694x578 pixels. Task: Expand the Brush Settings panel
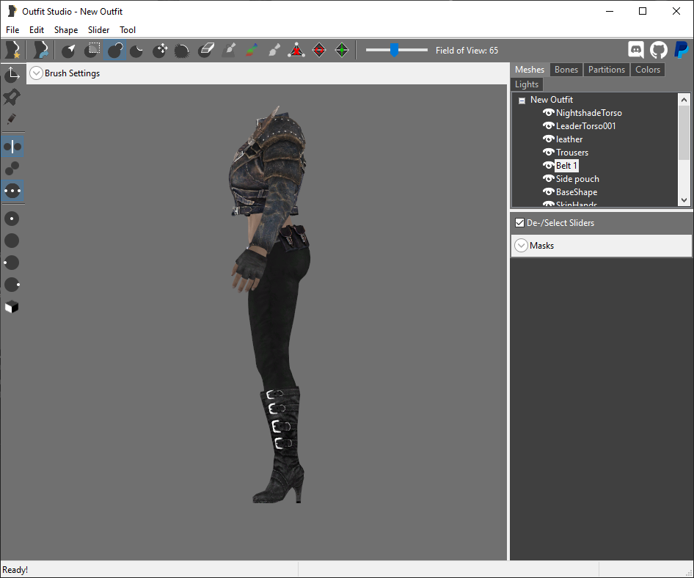36,73
